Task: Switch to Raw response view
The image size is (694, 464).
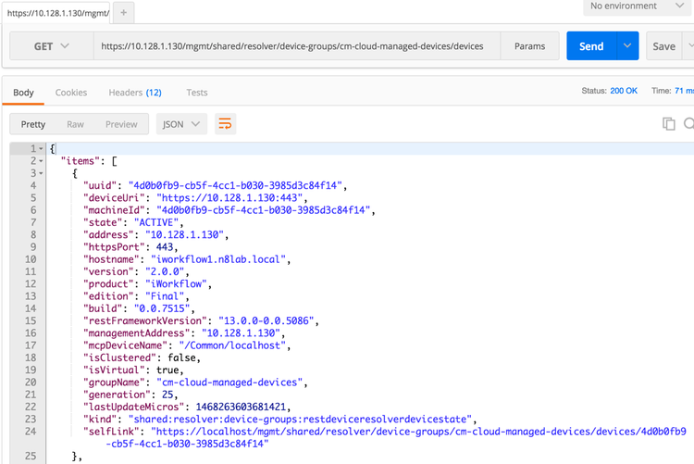Action: 75,124
